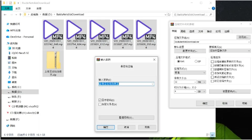Click the properties checkmark icon in title bar

point(10,3)
